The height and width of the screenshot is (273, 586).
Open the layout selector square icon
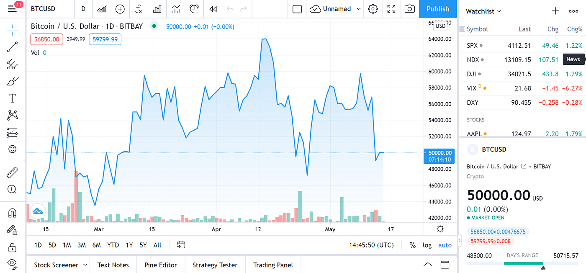point(297,9)
